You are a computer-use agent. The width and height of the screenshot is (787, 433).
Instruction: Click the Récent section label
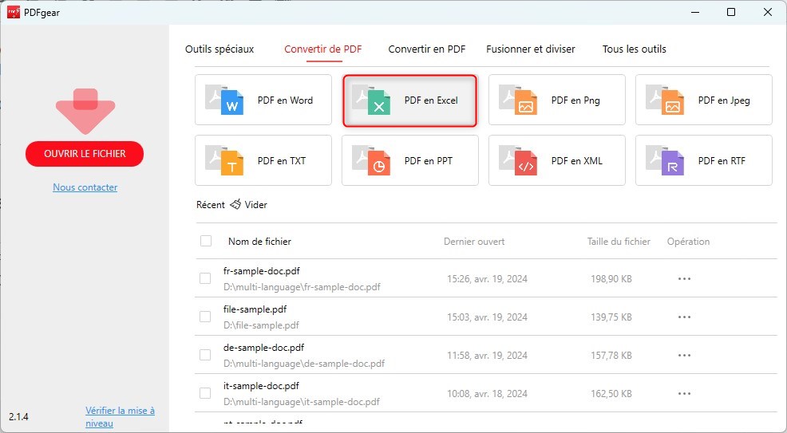(210, 204)
